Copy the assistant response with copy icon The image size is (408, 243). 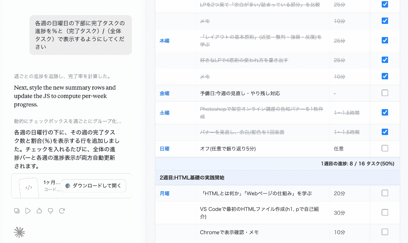[17, 211]
